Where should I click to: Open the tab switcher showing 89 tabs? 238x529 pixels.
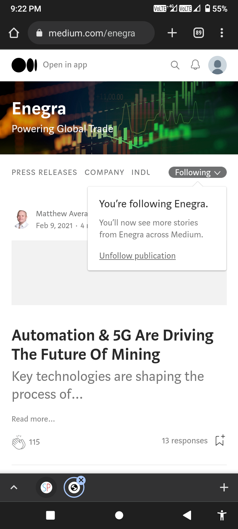pyautogui.click(x=198, y=33)
